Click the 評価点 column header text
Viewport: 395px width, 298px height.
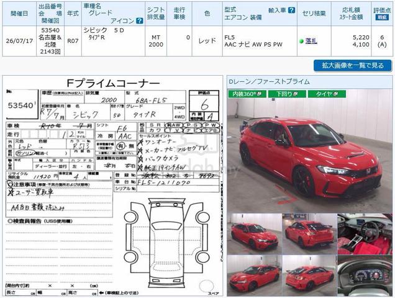(x=382, y=10)
